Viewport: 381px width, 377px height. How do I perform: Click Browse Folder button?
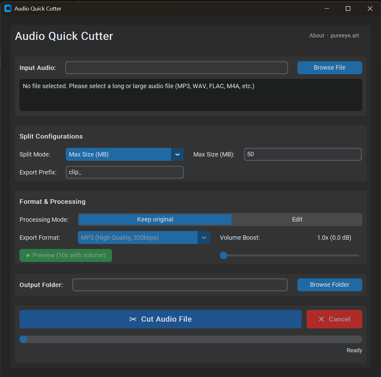[x=329, y=285]
